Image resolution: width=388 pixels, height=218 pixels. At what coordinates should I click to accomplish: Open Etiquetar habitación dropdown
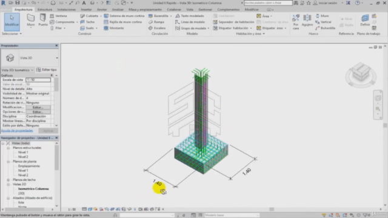(251, 28)
